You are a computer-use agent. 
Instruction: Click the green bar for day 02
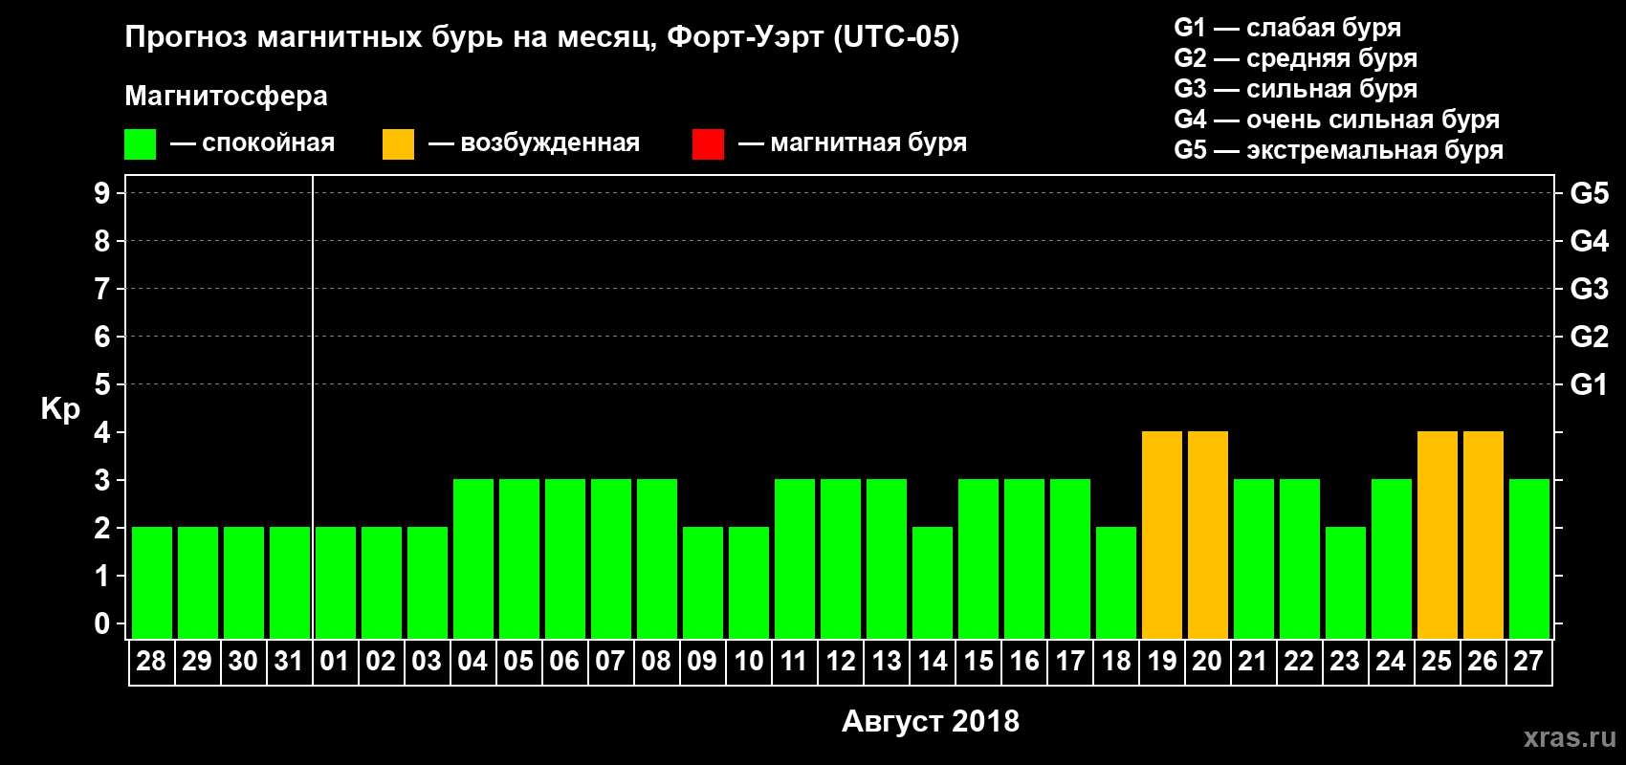coord(382,582)
